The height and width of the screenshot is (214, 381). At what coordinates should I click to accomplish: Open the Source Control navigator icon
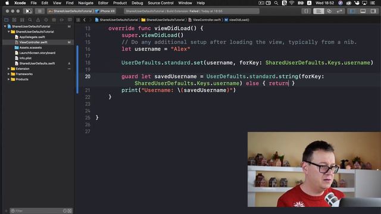14,20
